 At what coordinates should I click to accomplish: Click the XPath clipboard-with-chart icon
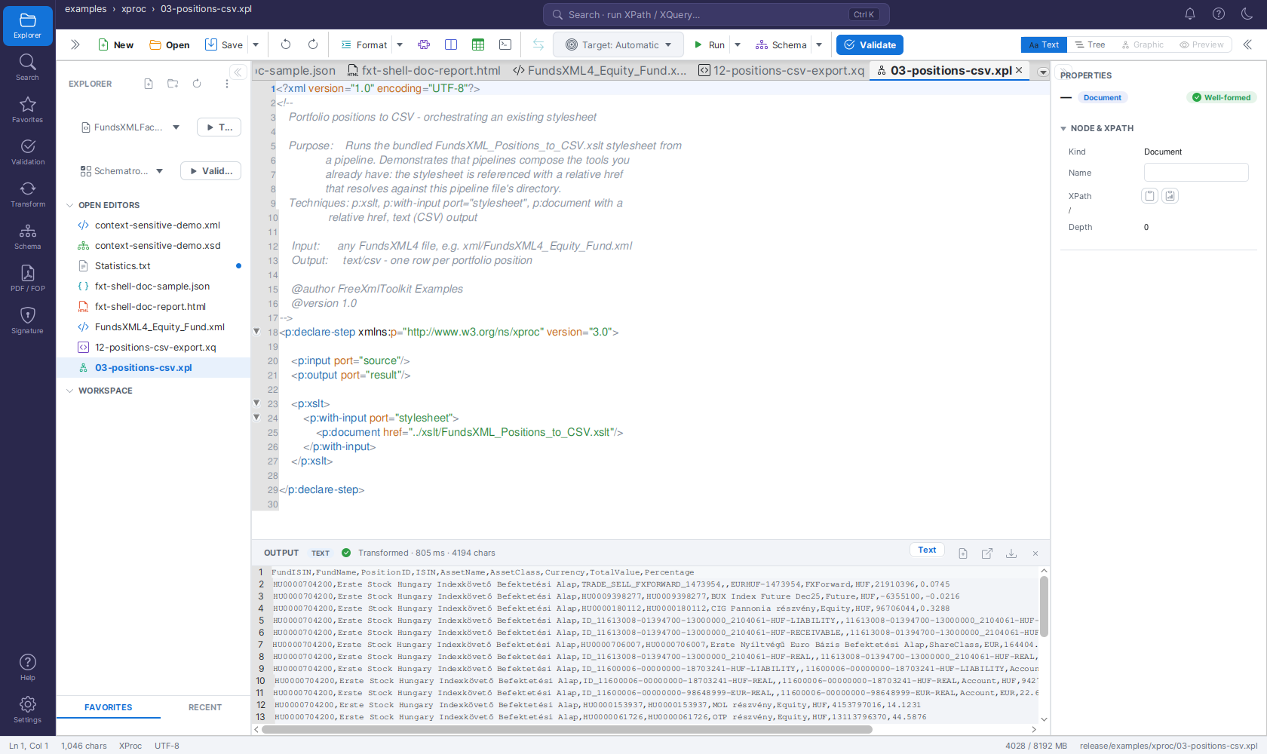tap(1170, 196)
